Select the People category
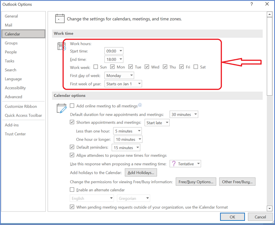275x225 pixels. click(23, 52)
